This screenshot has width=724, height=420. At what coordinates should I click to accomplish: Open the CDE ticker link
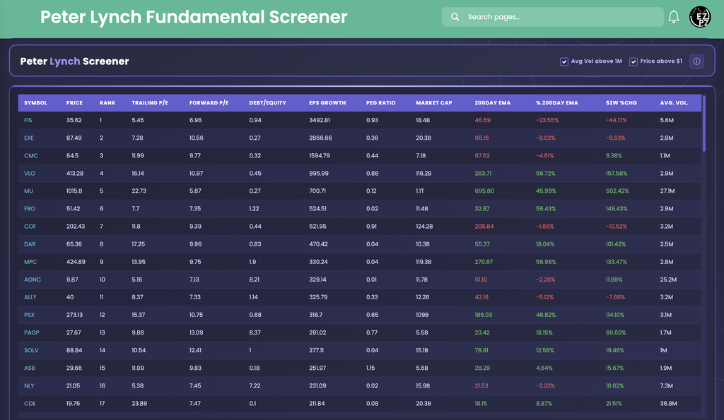click(x=30, y=403)
